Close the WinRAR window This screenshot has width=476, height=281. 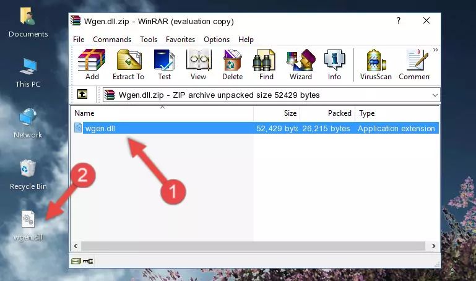coord(426,20)
